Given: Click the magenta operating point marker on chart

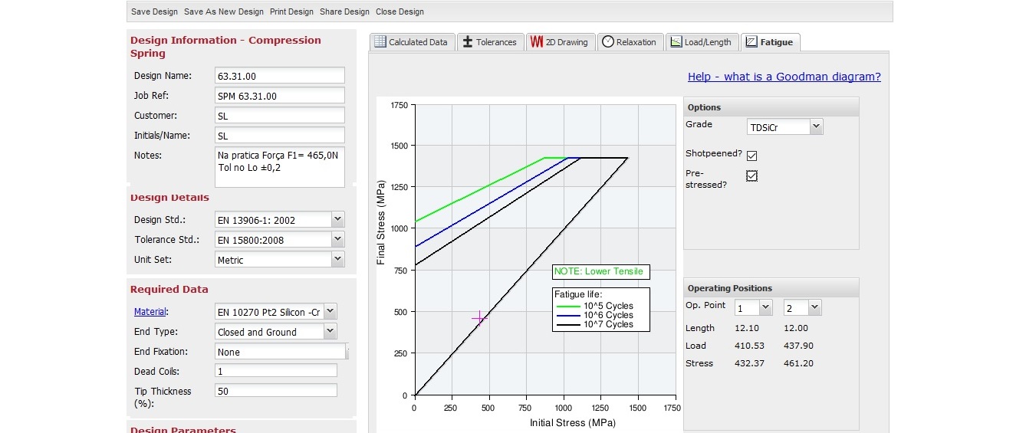Looking at the screenshot, I should click(478, 318).
